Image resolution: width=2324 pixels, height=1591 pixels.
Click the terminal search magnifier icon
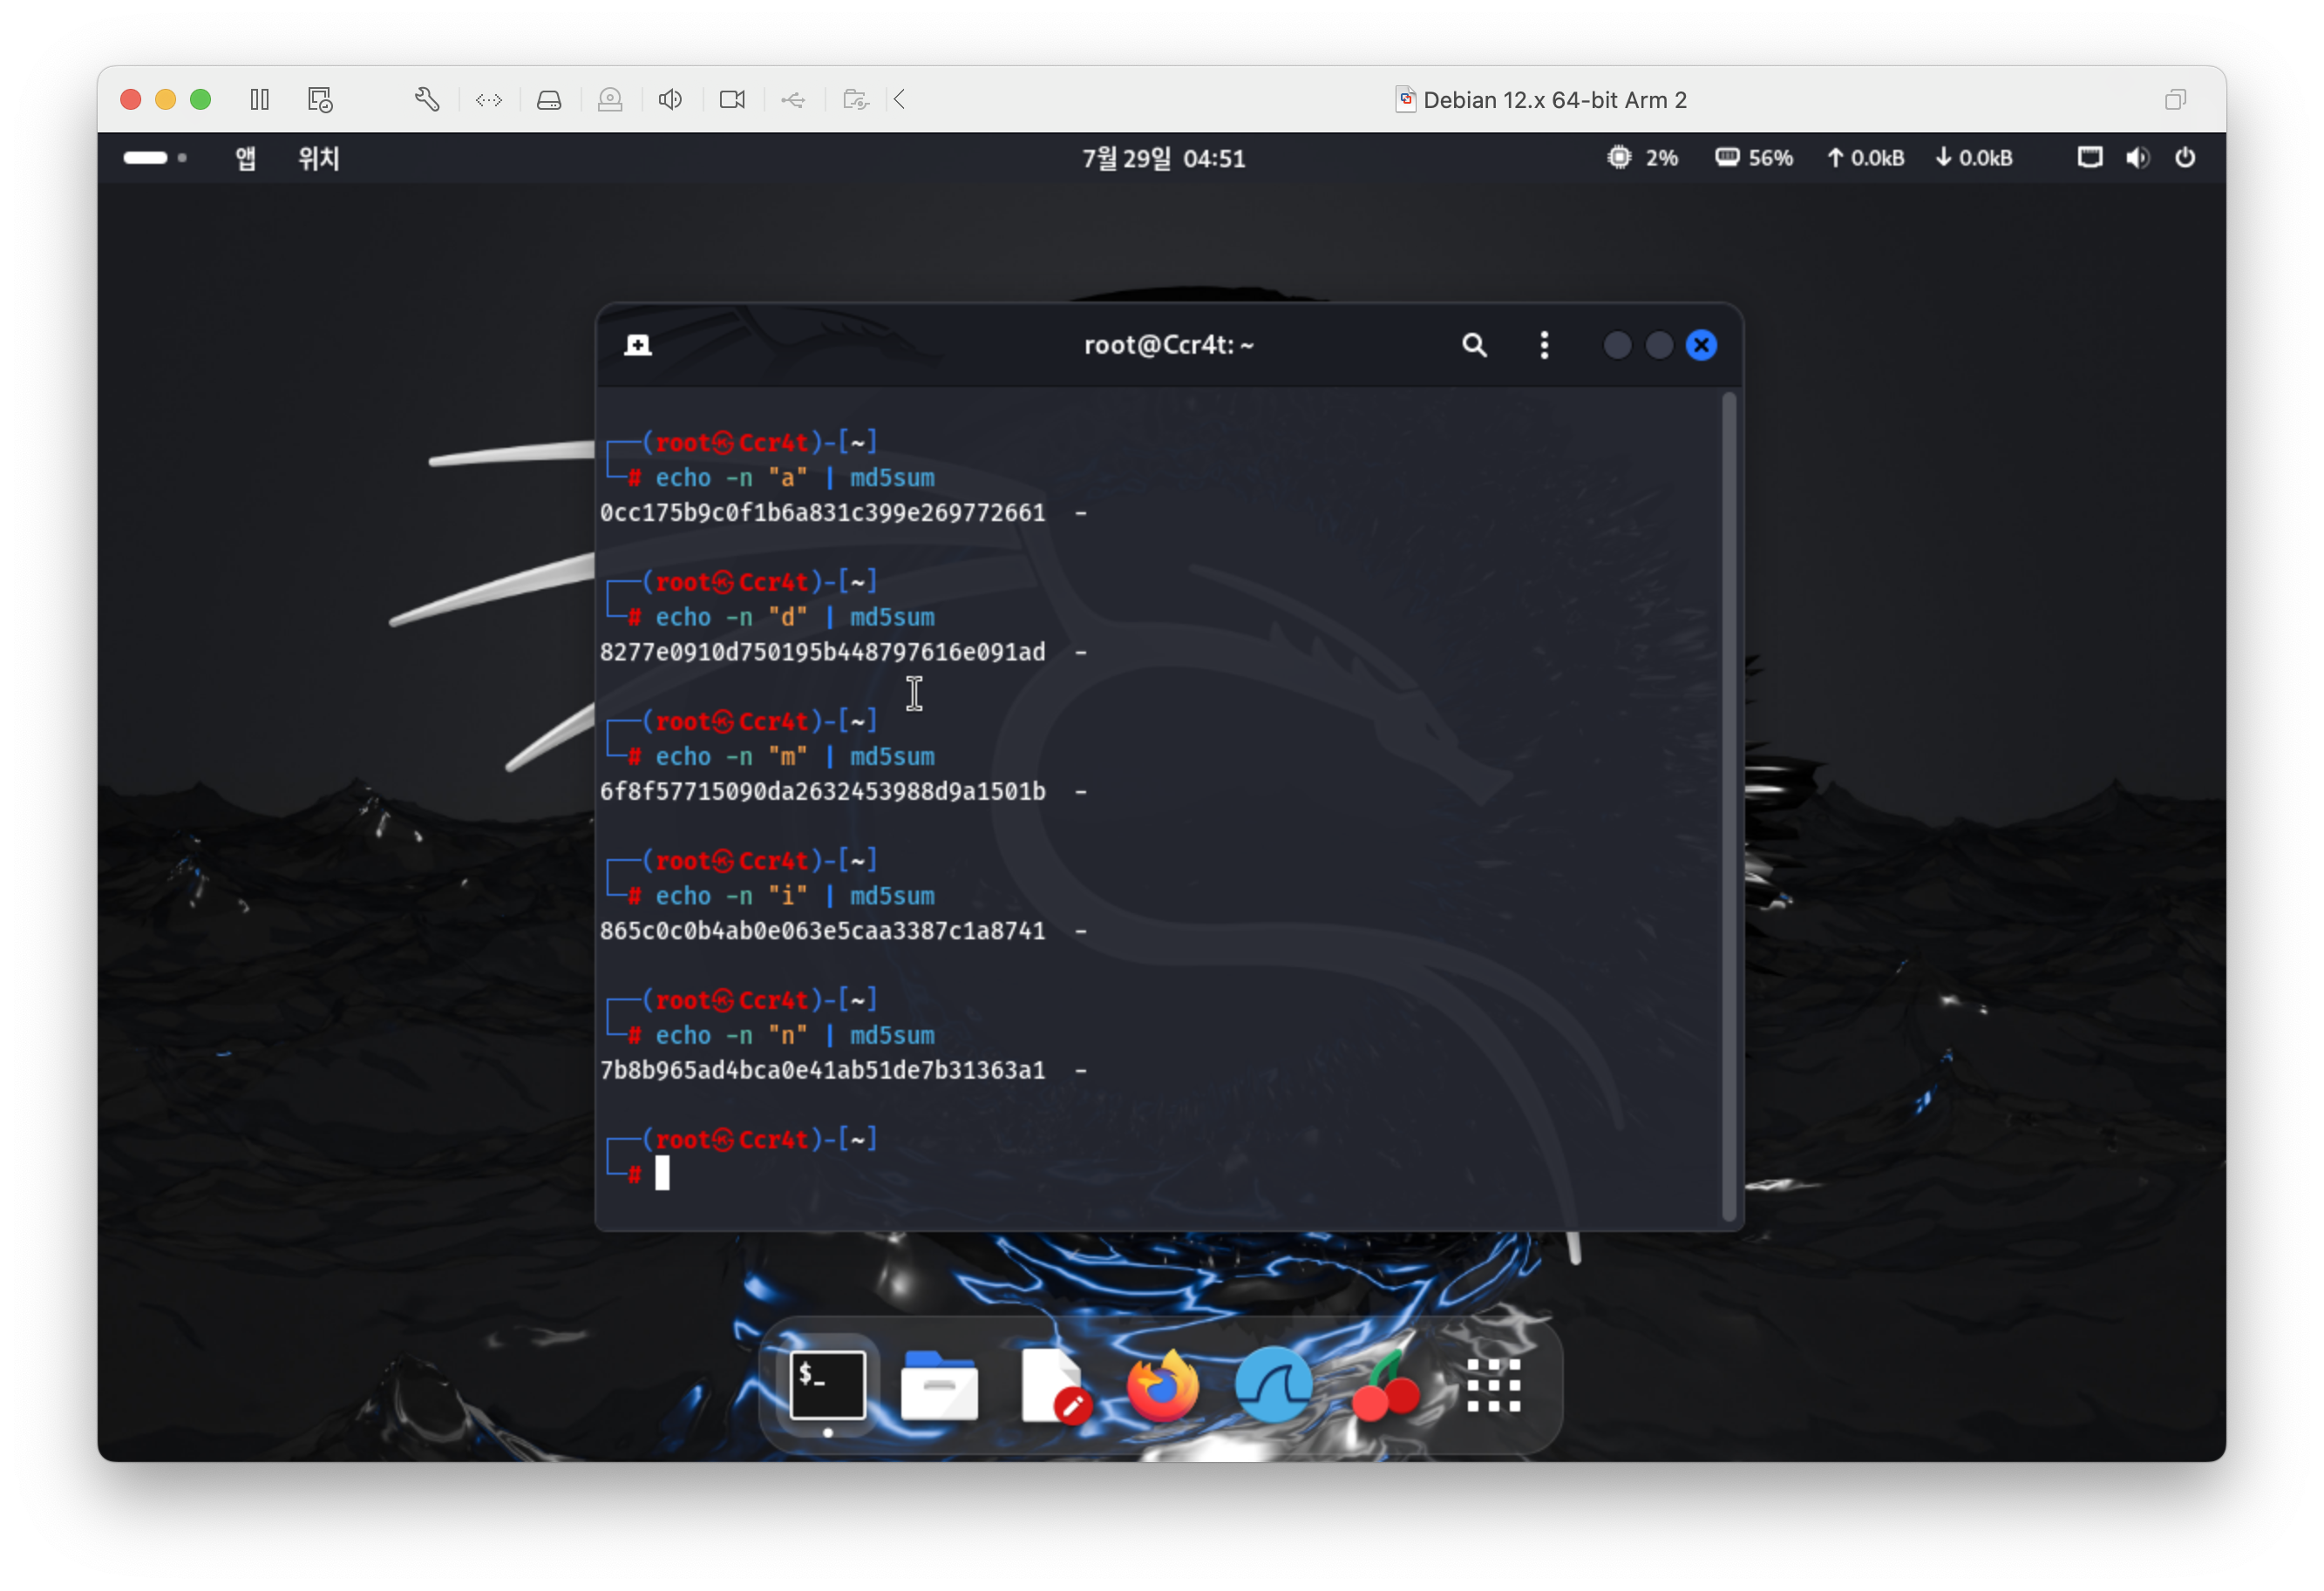click(x=1474, y=346)
